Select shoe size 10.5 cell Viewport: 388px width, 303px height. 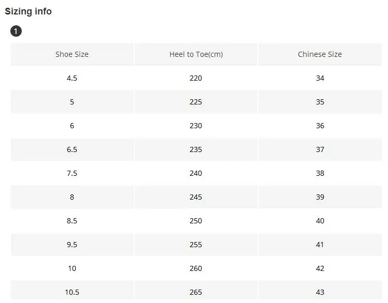[x=72, y=292]
